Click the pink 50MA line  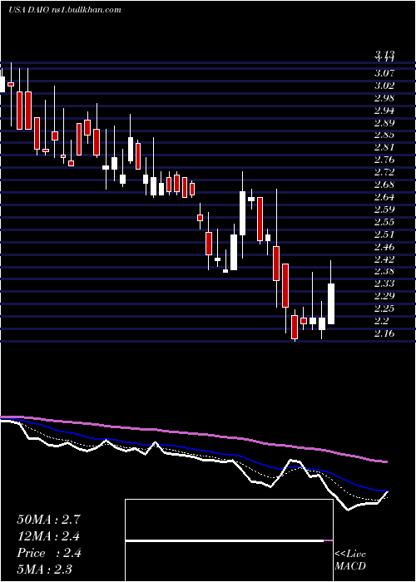tap(193, 435)
